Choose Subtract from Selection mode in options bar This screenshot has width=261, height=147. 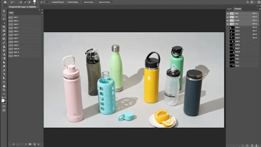point(29,2)
